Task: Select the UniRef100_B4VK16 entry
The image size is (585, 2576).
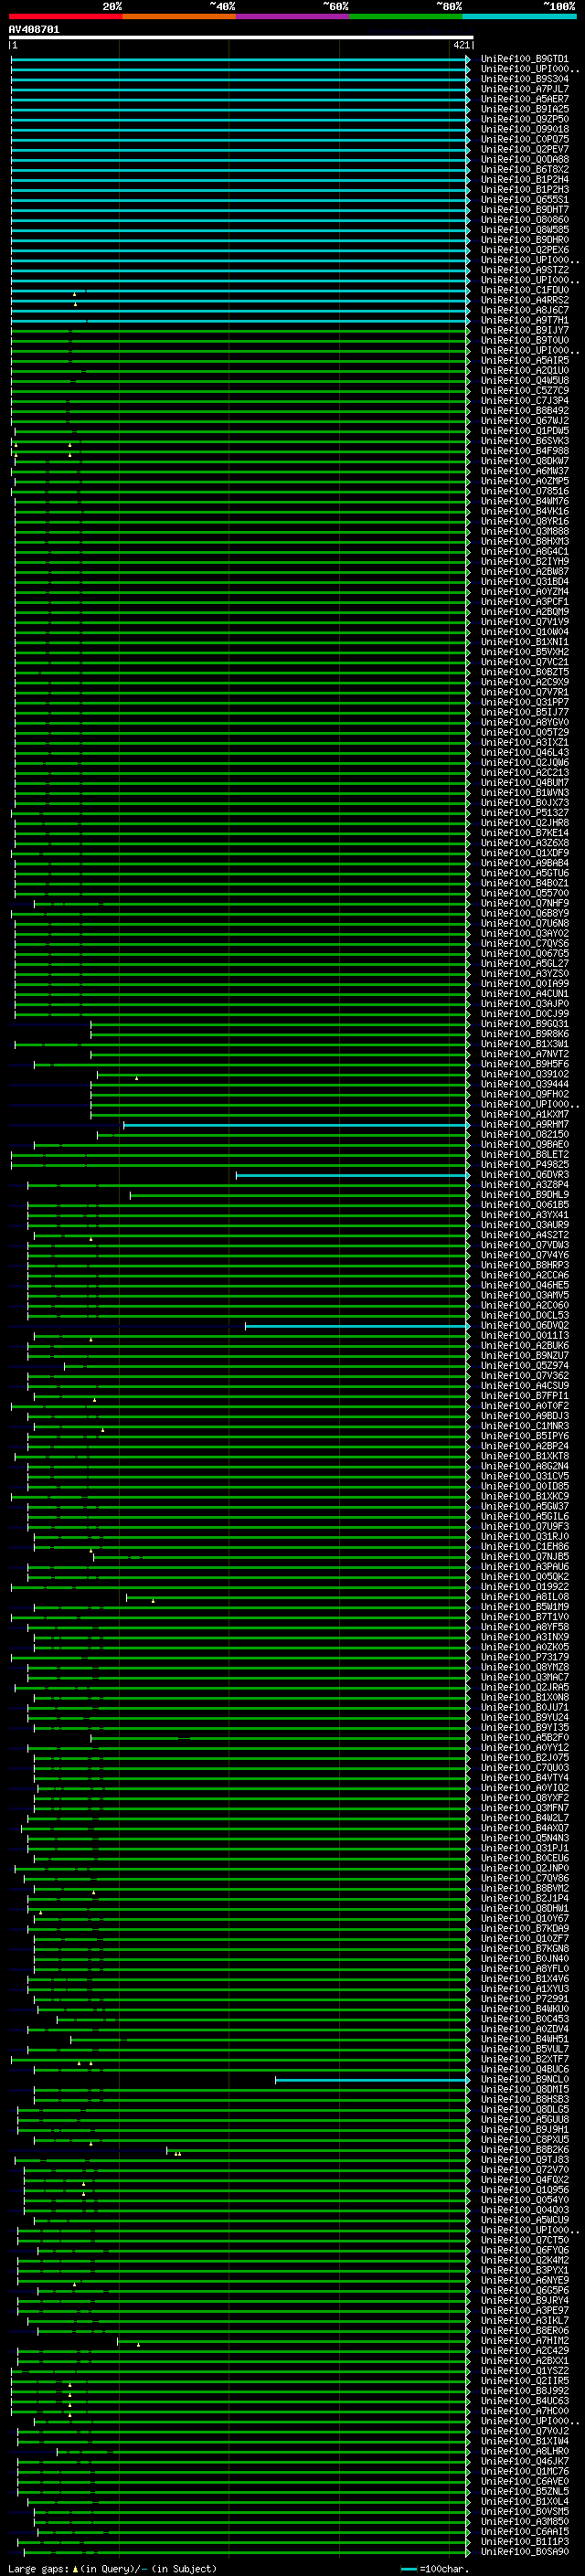Action: click(x=525, y=511)
